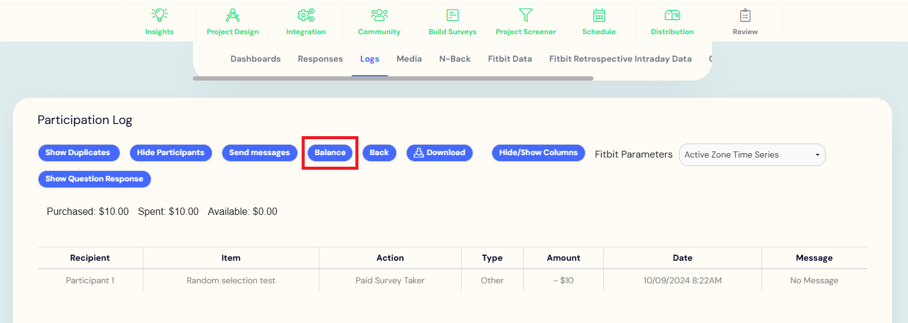Click the horizontal tab scrollbar

point(393,78)
